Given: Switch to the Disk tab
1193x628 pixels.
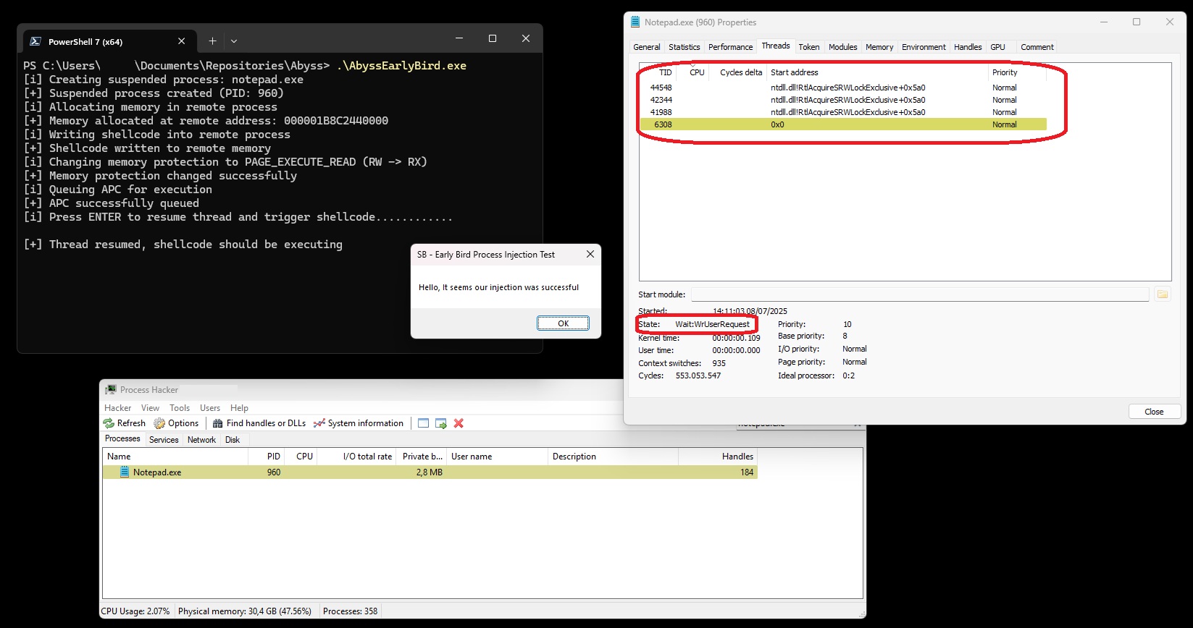Looking at the screenshot, I should point(233,440).
